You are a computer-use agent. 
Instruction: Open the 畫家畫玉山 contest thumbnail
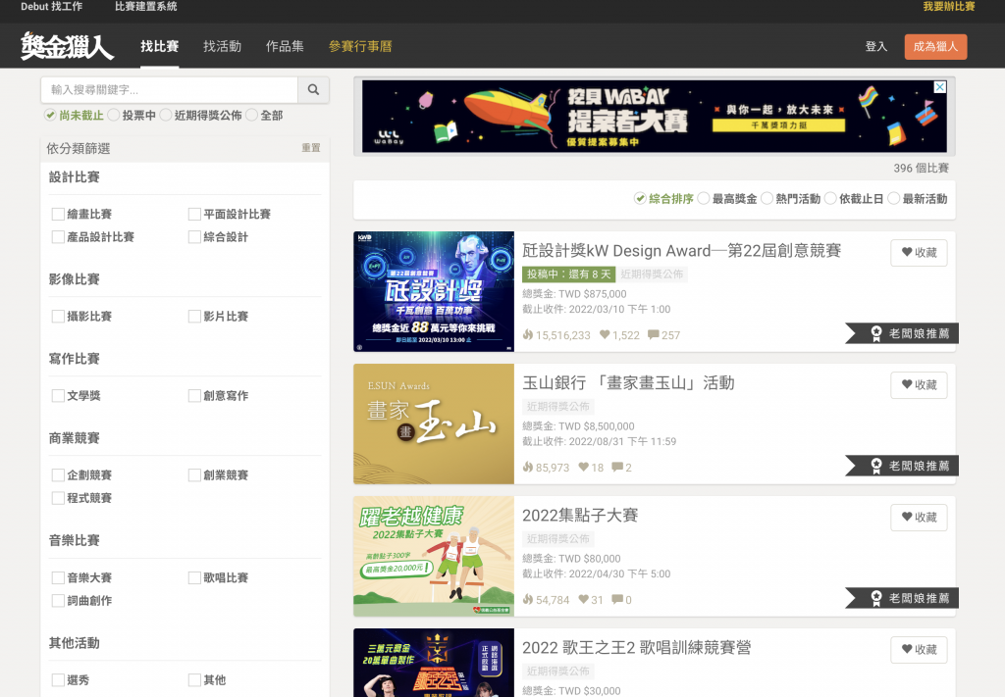click(x=434, y=423)
